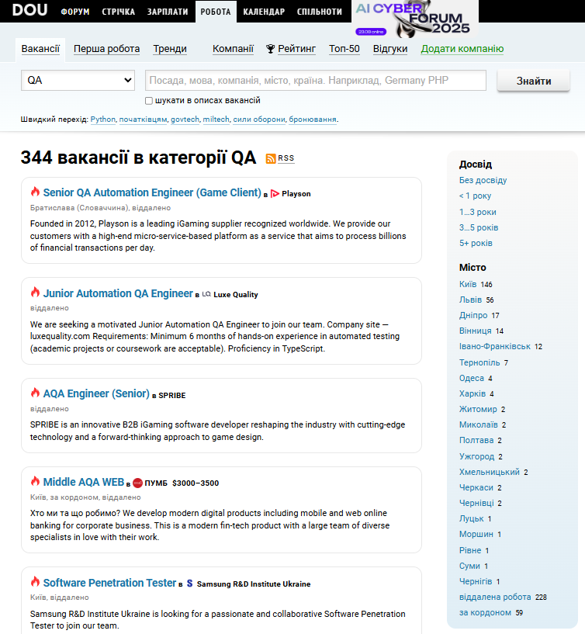Open the Тренди tab
The width and height of the screenshot is (585, 634).
(x=169, y=49)
